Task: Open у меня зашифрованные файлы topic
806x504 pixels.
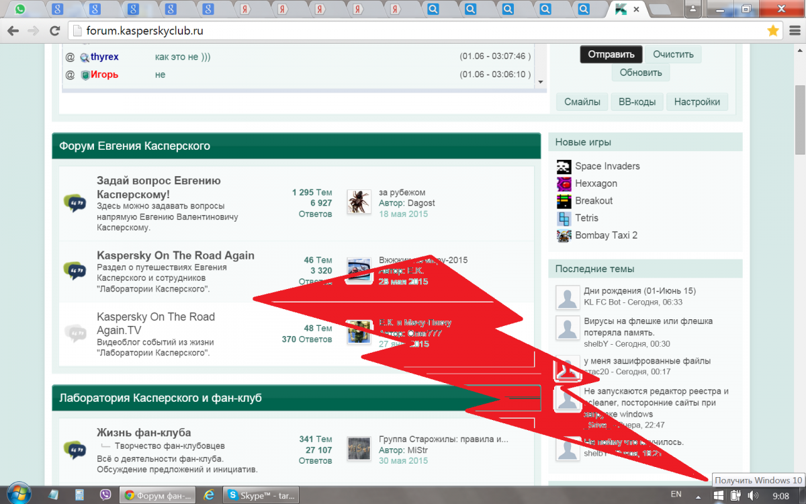Action: click(x=647, y=361)
